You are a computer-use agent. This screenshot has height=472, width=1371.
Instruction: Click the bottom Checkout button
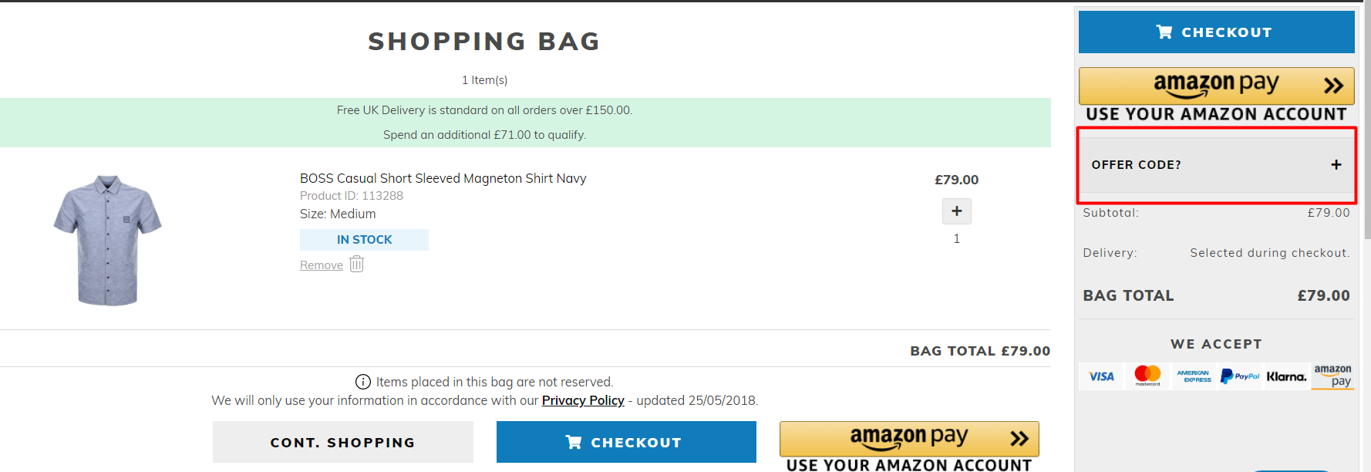(x=626, y=442)
